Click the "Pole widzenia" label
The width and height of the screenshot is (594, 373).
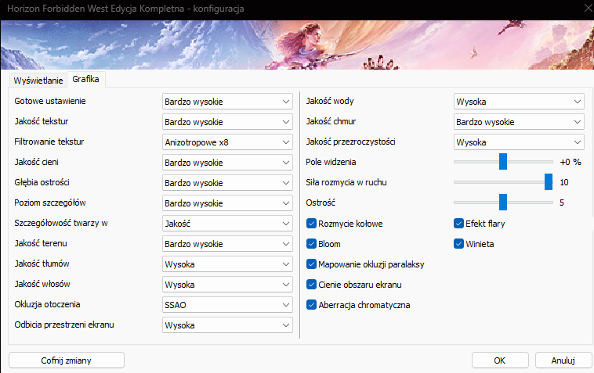331,162
